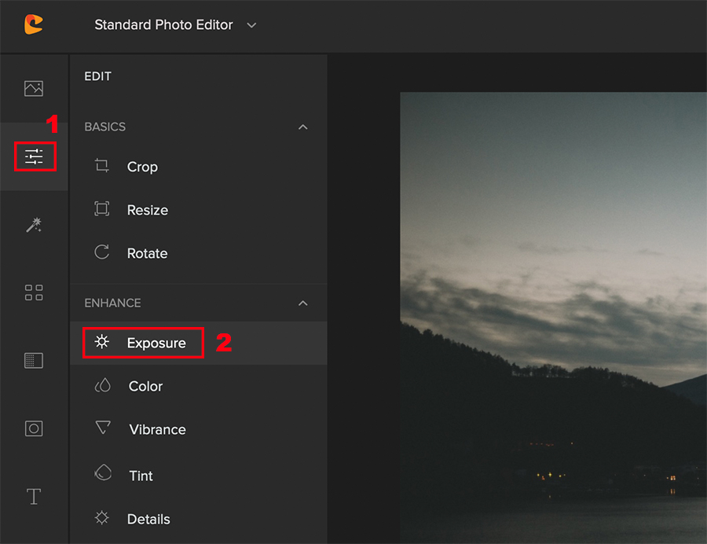Image resolution: width=707 pixels, height=544 pixels.
Task: Select the textures/overlay panel icon
Action: click(x=34, y=360)
